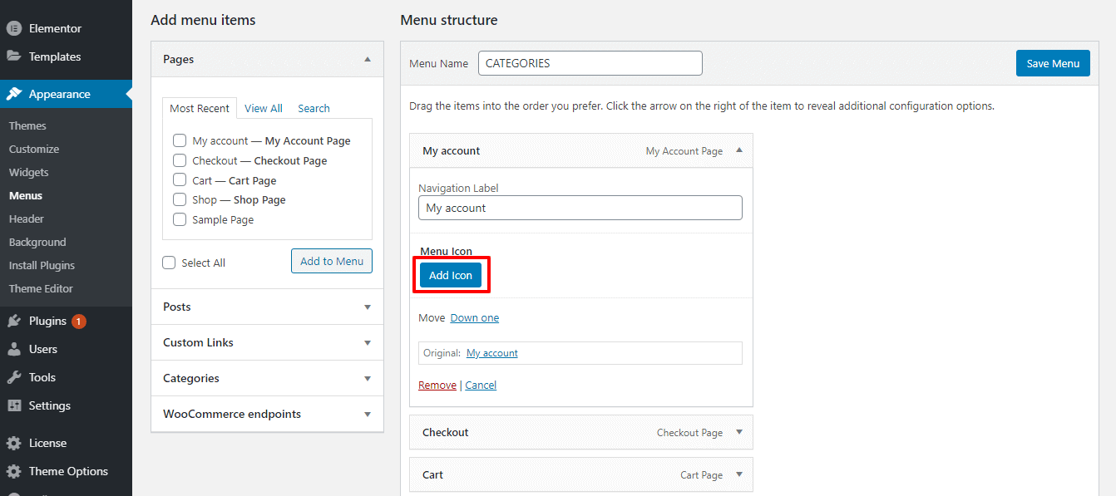This screenshot has height=496, width=1116.
Task: Open License gear icon in sidebar
Action: pyautogui.click(x=13, y=443)
